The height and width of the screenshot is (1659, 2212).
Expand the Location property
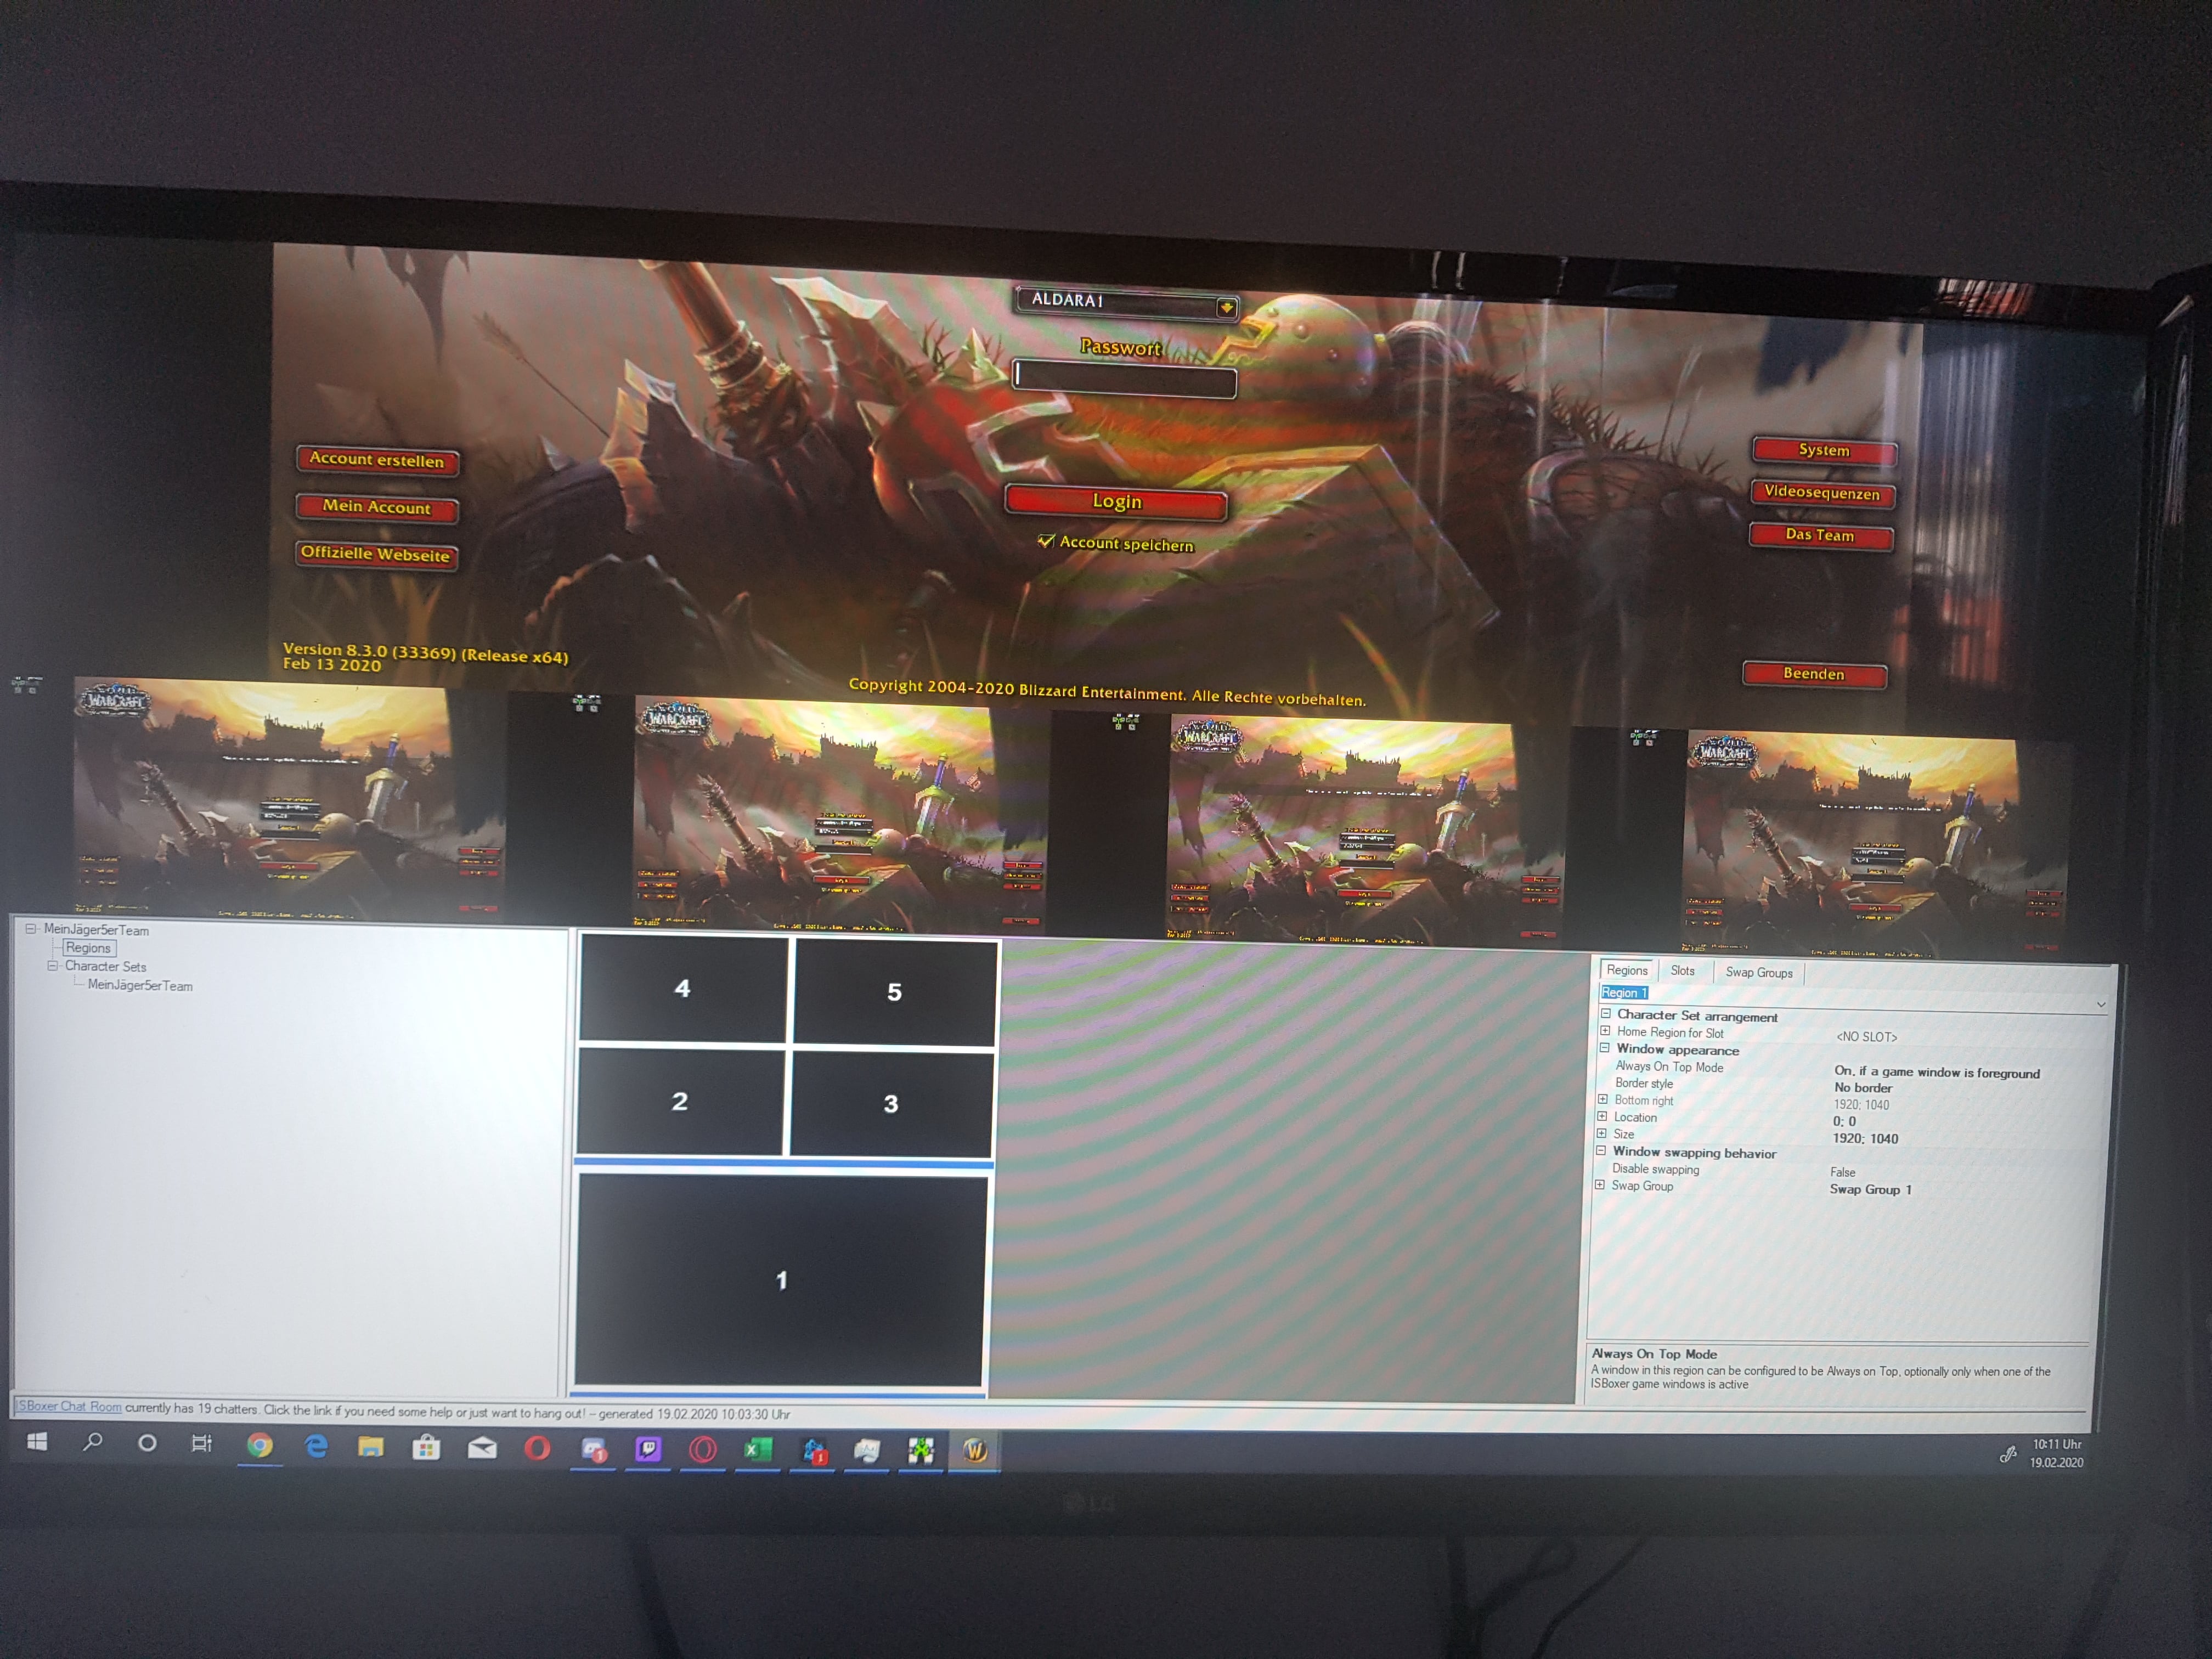(1602, 1116)
